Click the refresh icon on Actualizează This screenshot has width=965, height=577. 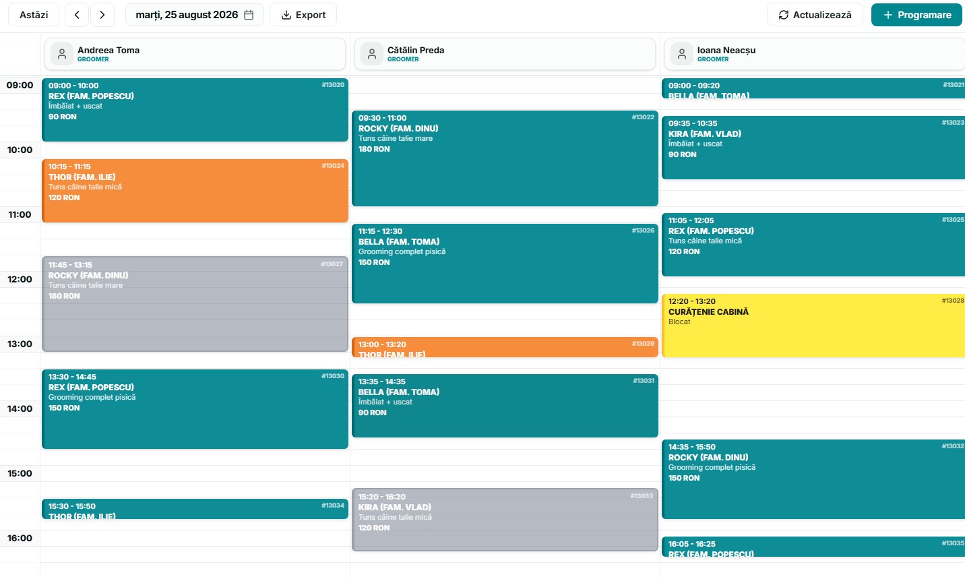[784, 15]
